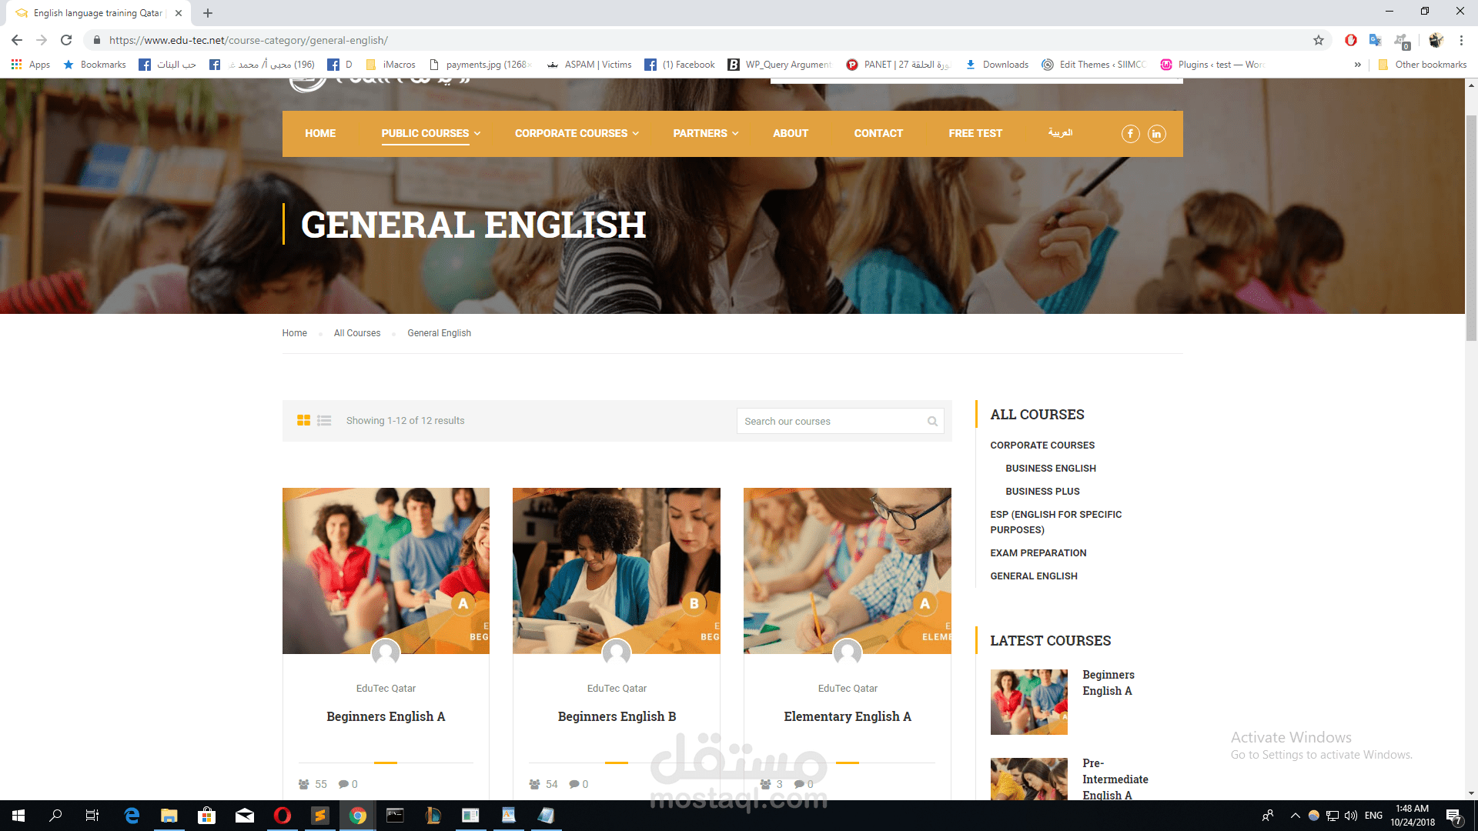
Task: Switch to list view of courses
Action: [324, 421]
